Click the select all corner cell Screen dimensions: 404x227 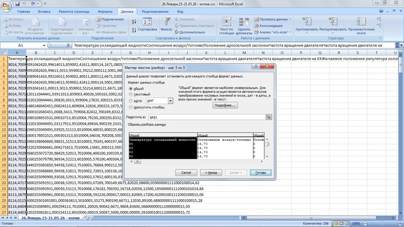pyautogui.click(x=4, y=53)
